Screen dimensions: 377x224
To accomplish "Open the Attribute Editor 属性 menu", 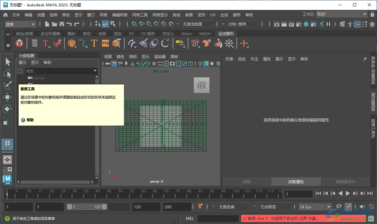I will [x=266, y=59].
